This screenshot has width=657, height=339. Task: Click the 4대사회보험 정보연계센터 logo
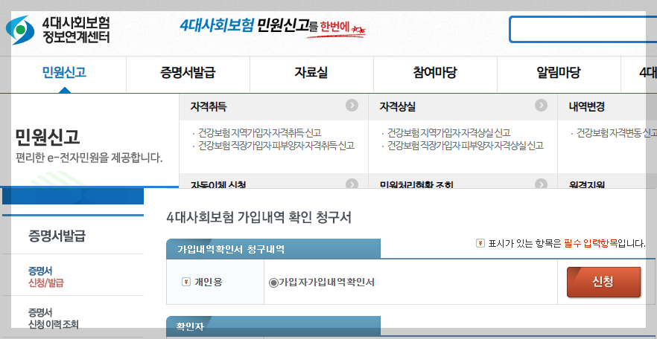tap(58, 30)
